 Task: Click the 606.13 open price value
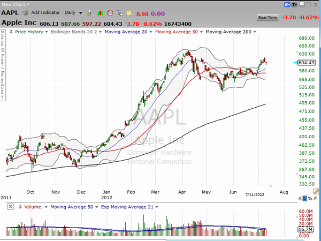(49, 24)
